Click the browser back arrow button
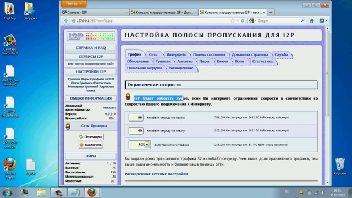352x198 pixels. pyautogui.click(x=66, y=21)
